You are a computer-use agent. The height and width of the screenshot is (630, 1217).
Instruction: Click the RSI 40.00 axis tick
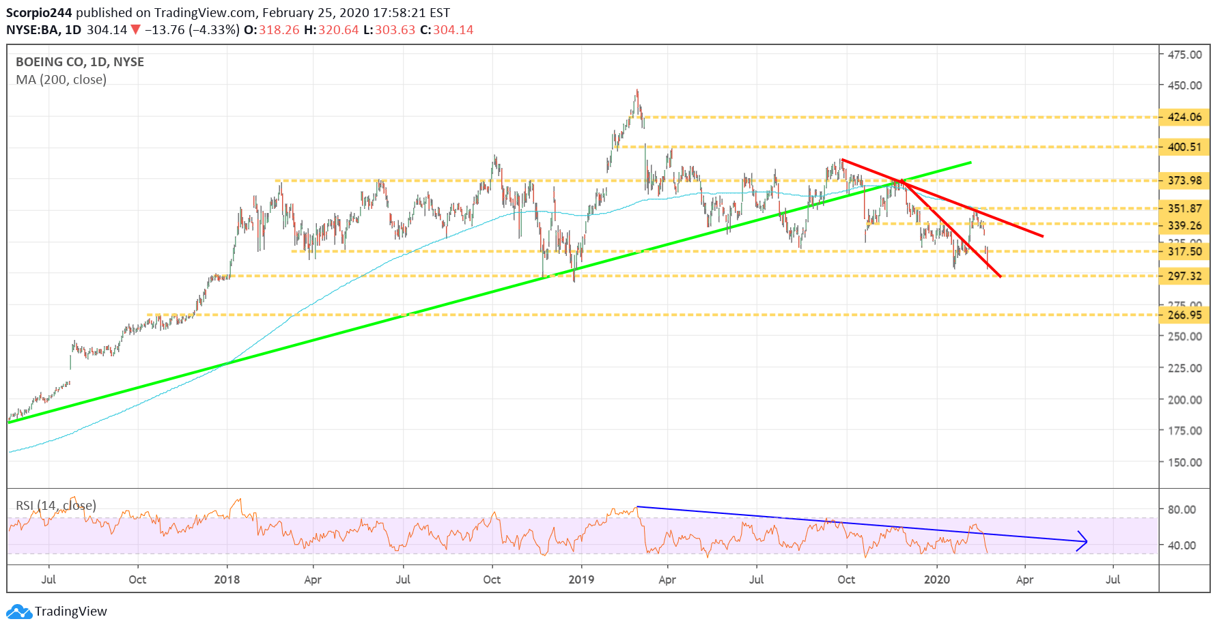click(x=1182, y=545)
